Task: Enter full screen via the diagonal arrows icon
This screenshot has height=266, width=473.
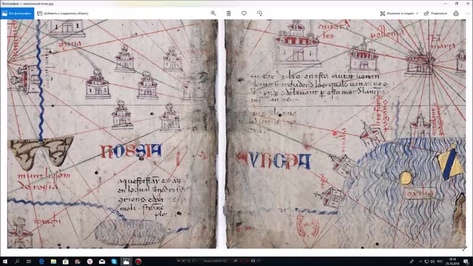Action: click(465, 248)
